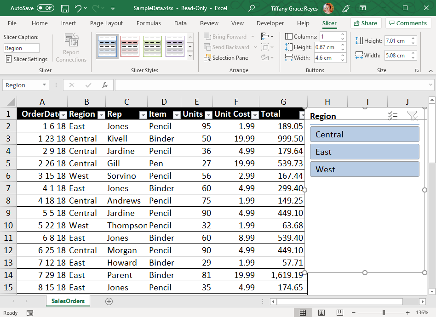This screenshot has height=317, width=436.
Task: Open the Region column filter dropdown
Action: point(102,114)
